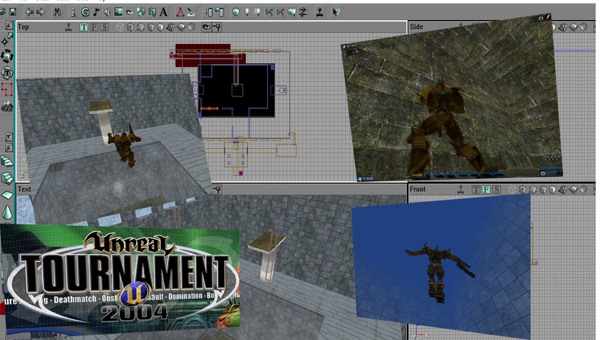
Task: Open the Group browser G icon
Action: tap(85, 12)
